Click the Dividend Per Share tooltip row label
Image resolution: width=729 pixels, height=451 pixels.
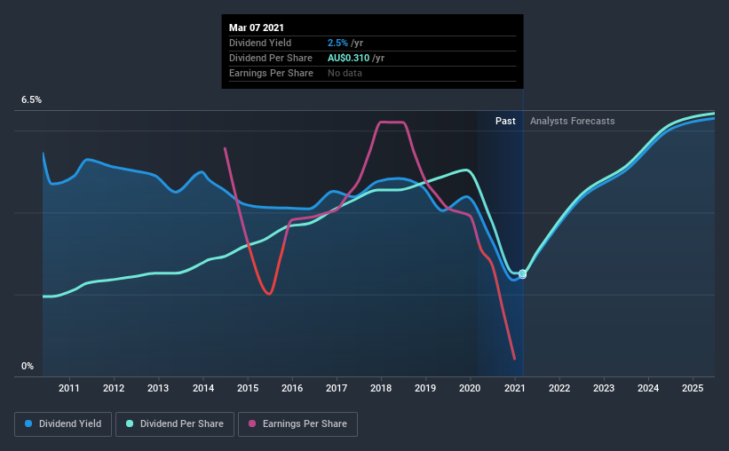pos(271,58)
